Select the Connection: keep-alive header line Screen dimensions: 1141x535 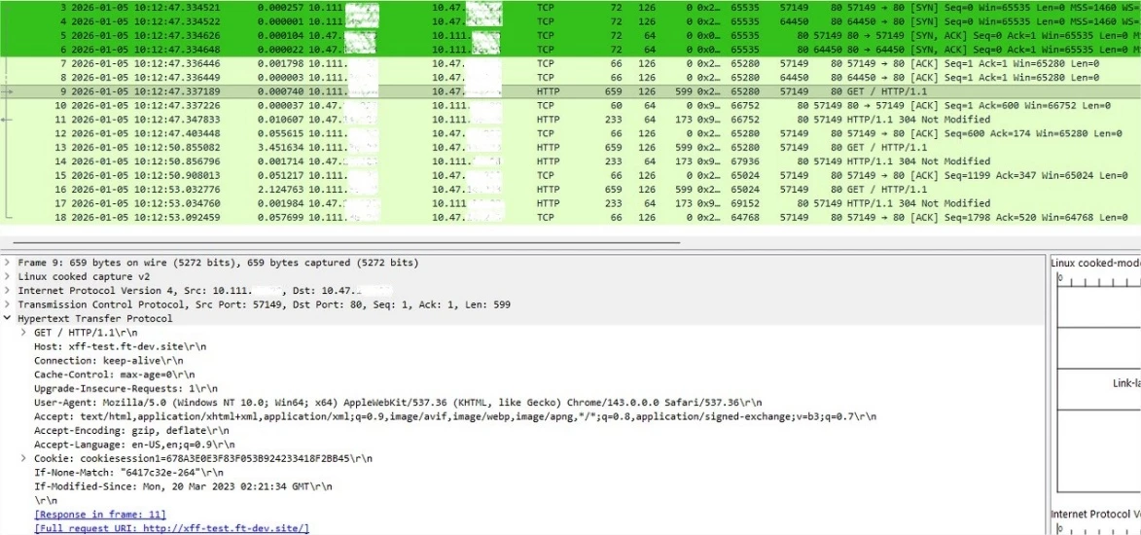(108, 361)
